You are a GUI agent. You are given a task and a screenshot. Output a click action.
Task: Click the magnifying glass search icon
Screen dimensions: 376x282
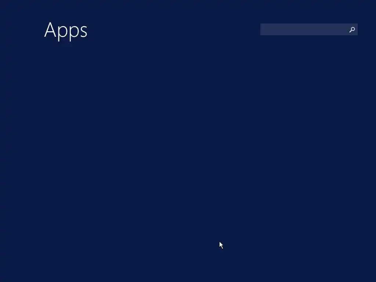pyautogui.click(x=352, y=29)
